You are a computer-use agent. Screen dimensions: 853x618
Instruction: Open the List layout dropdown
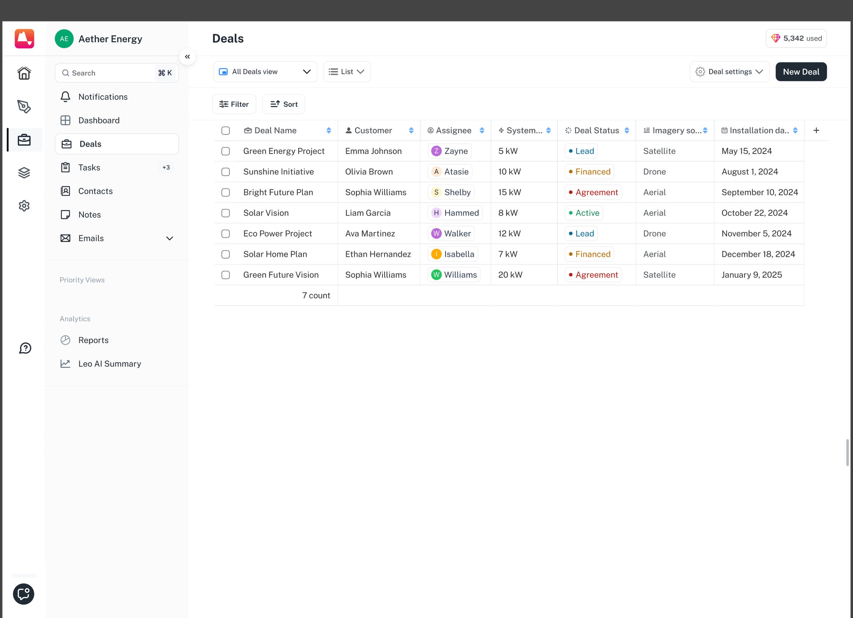click(x=347, y=71)
